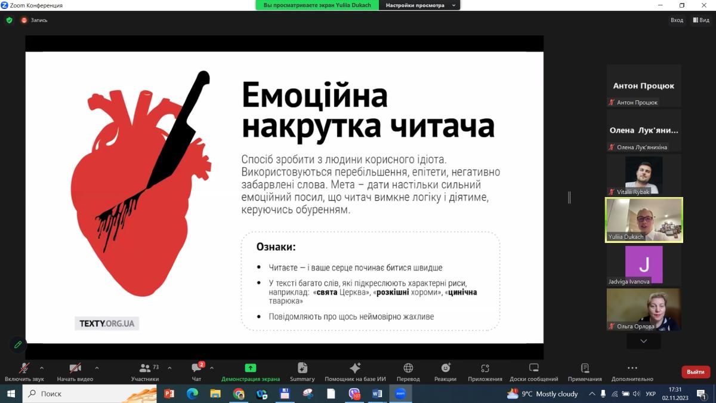
Task: Enter full screen with Вход button
Action: [677, 20]
